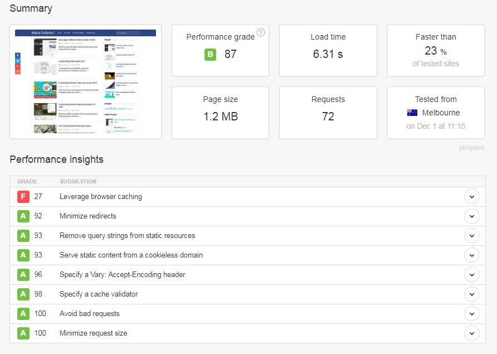Click the green B grade badge

pyautogui.click(x=210, y=54)
